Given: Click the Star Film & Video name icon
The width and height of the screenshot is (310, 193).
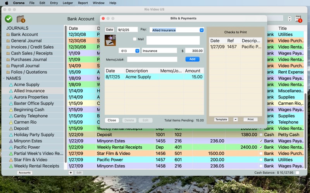Looking at the screenshot, I should pos(11,160).
